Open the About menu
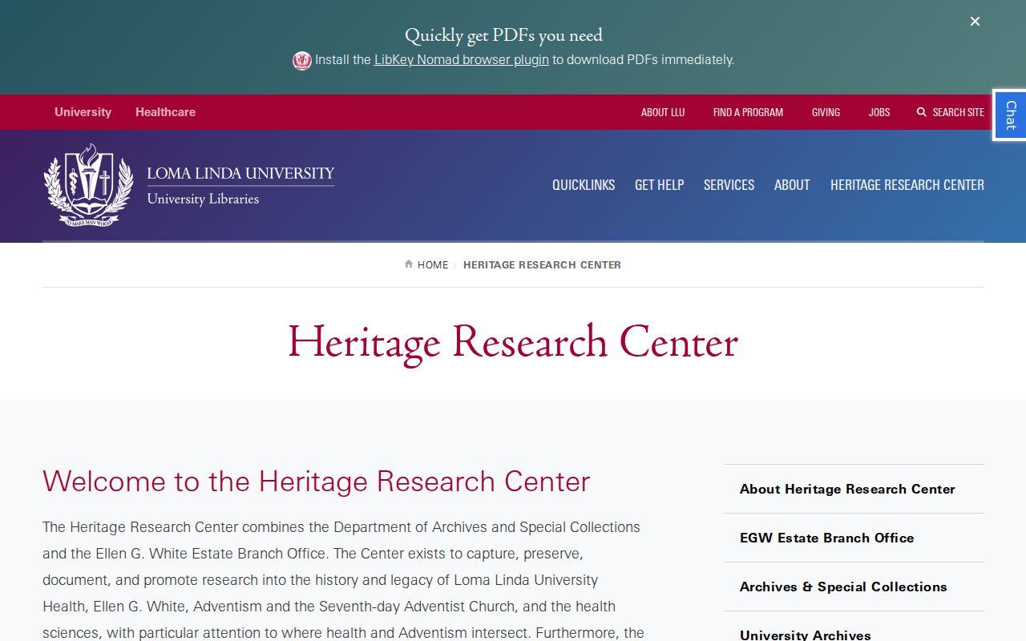 click(792, 185)
